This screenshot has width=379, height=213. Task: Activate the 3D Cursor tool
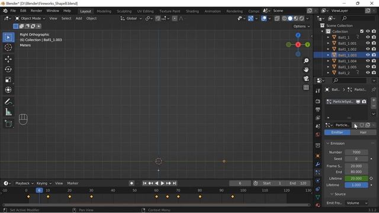pos(8,47)
